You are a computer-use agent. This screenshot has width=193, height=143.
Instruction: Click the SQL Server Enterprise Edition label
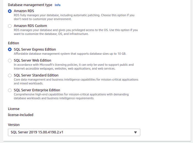[37, 90]
